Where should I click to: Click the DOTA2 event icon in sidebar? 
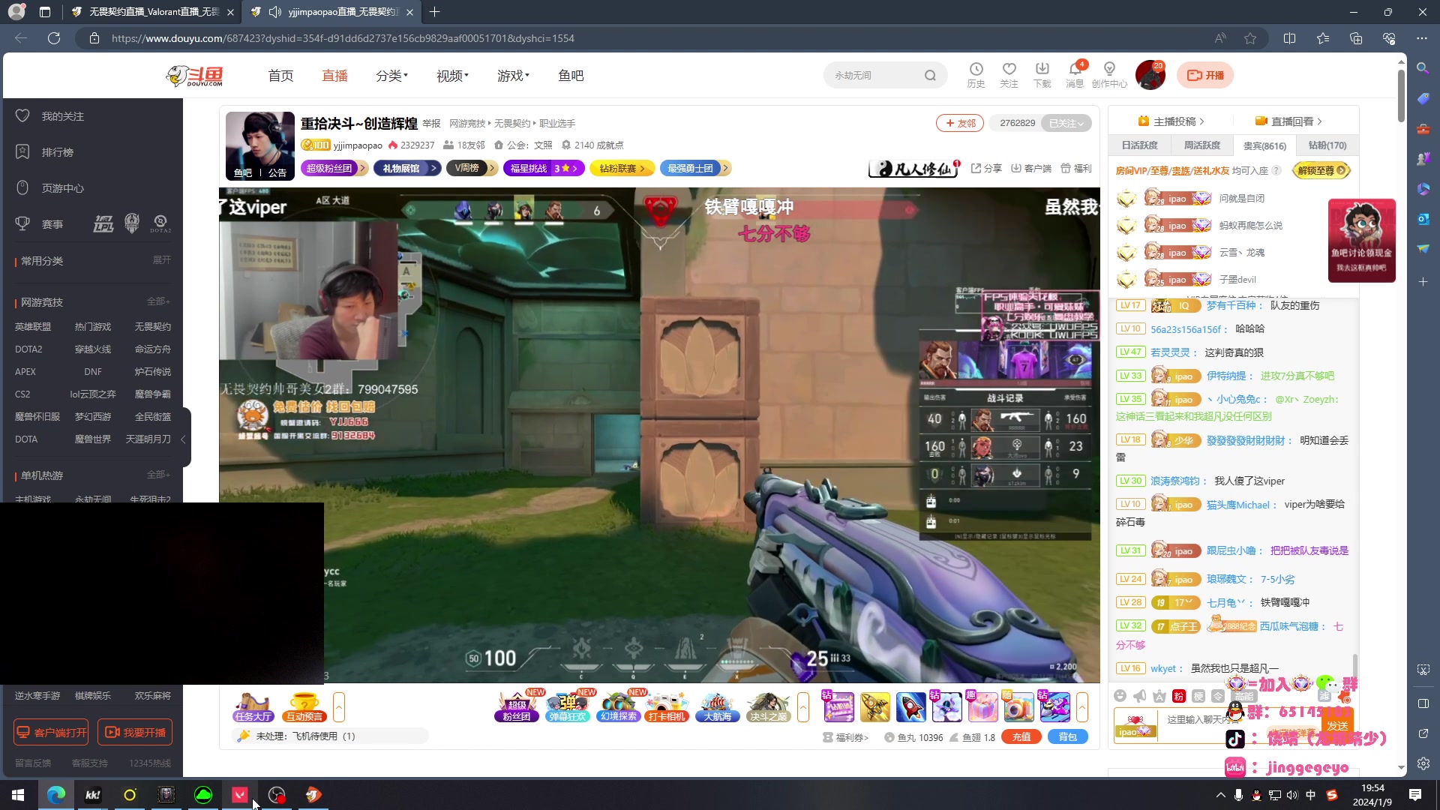[x=160, y=223]
